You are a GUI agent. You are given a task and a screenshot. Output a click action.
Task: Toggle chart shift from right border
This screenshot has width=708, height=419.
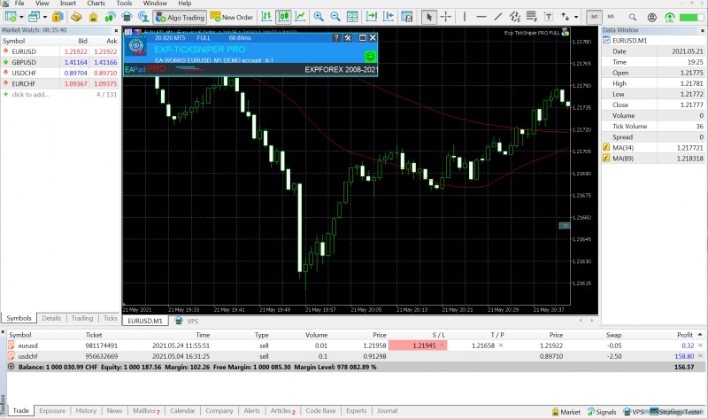tap(389, 17)
